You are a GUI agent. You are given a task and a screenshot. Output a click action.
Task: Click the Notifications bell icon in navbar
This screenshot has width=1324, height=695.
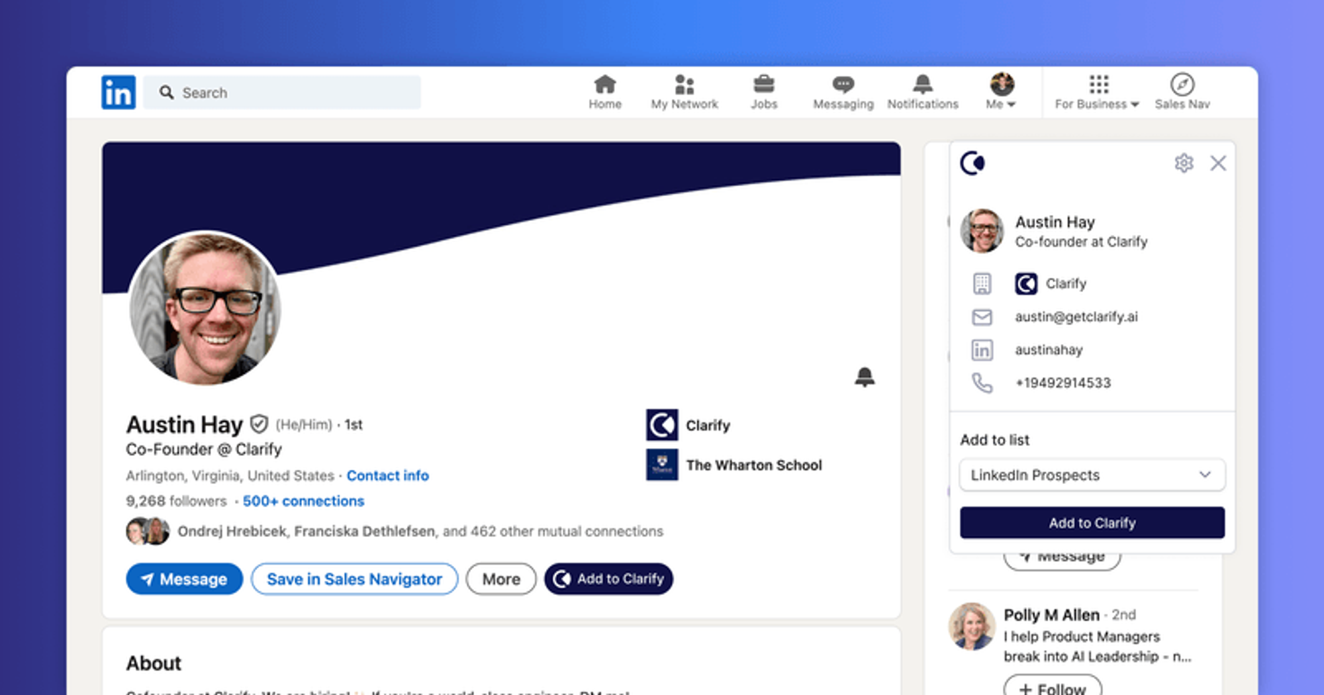tap(923, 84)
